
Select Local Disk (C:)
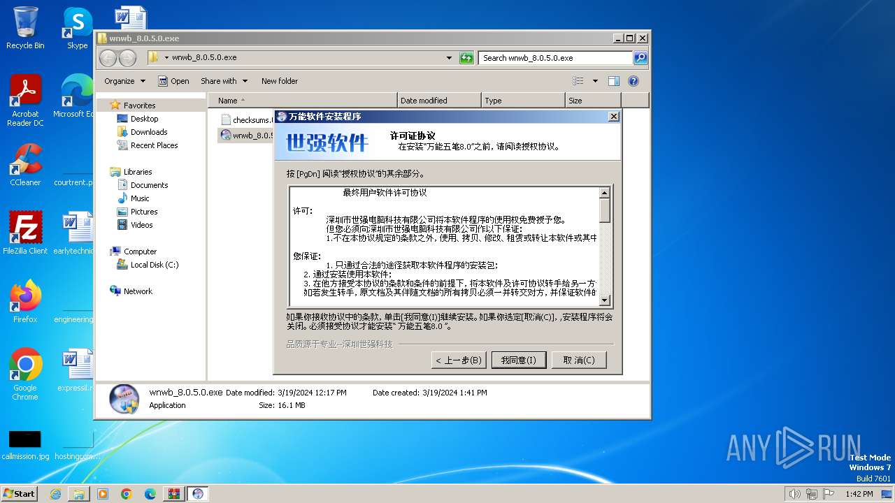(154, 265)
